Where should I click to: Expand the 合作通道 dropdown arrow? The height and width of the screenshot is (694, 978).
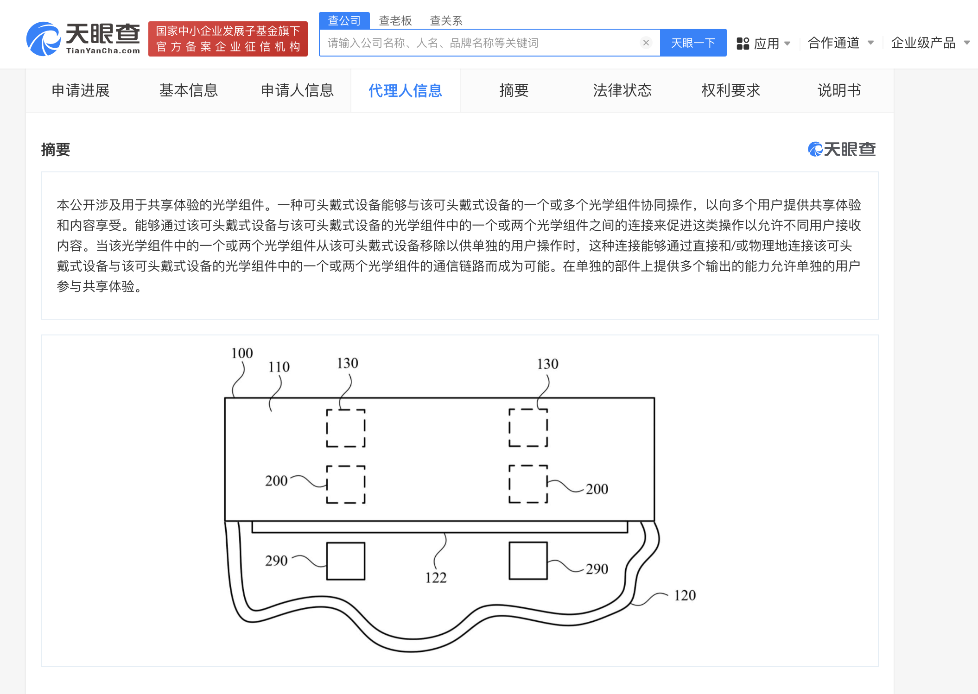click(870, 43)
